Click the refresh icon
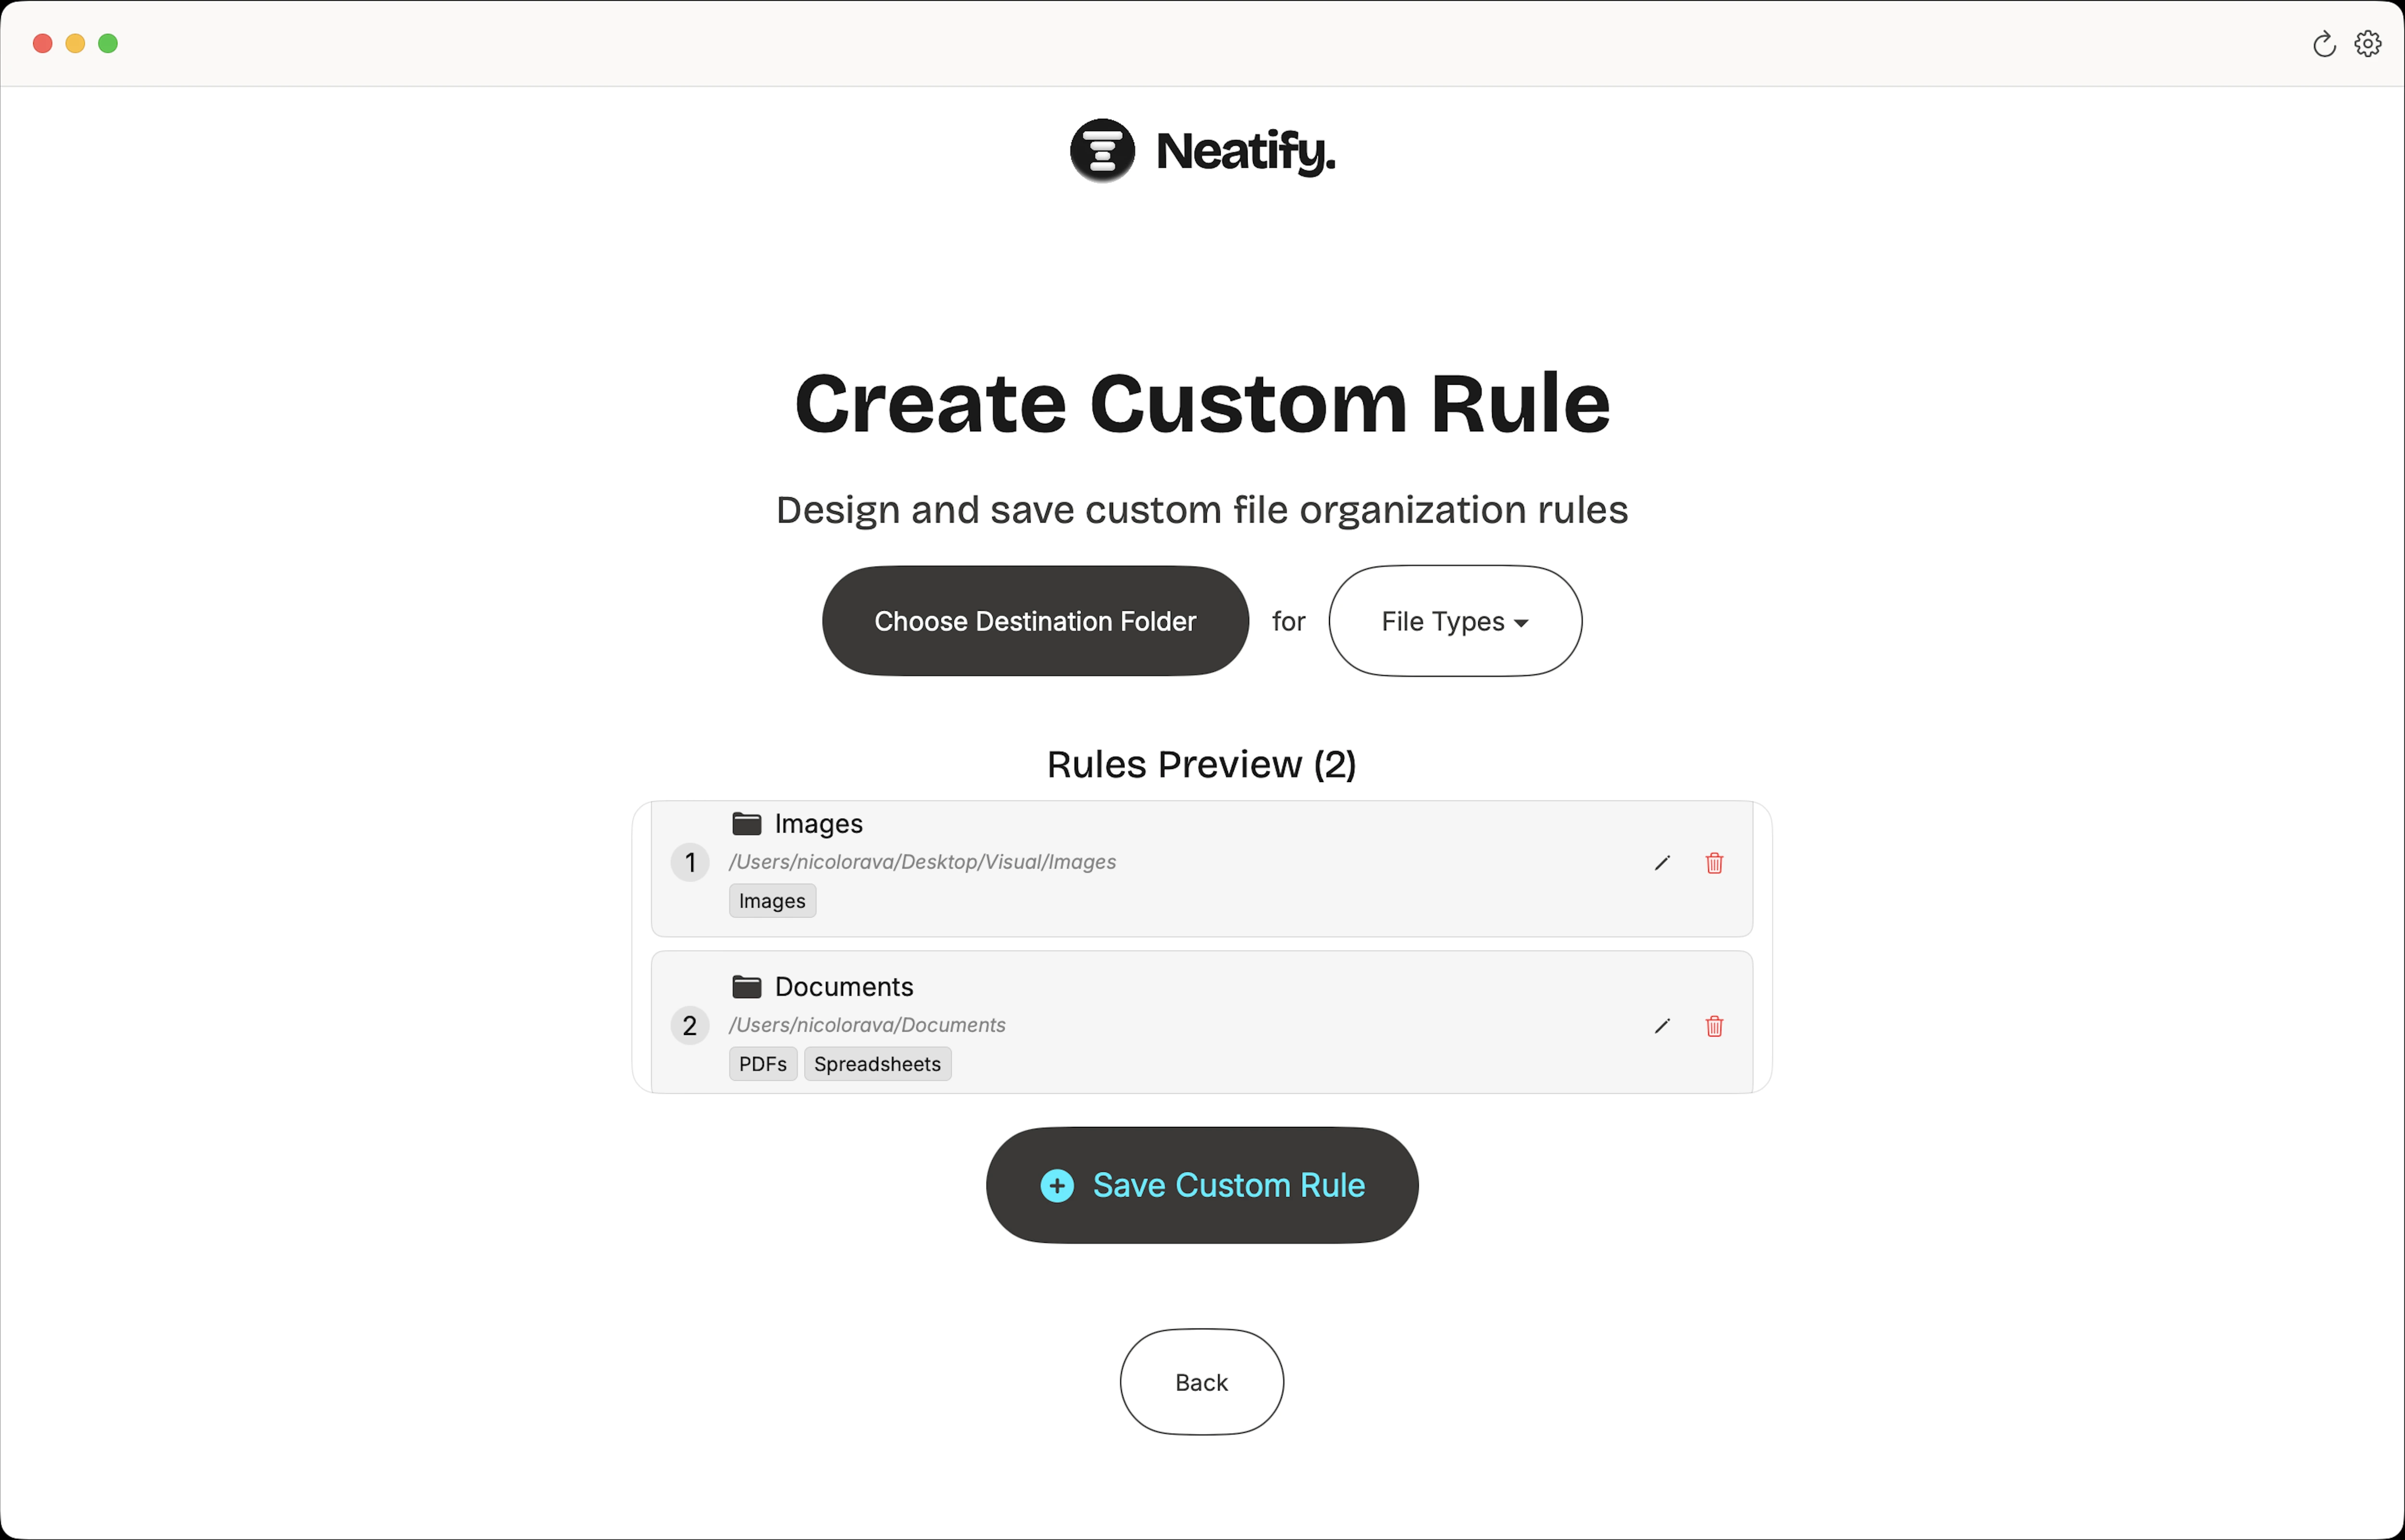2405x1540 pixels. coord(2323,43)
